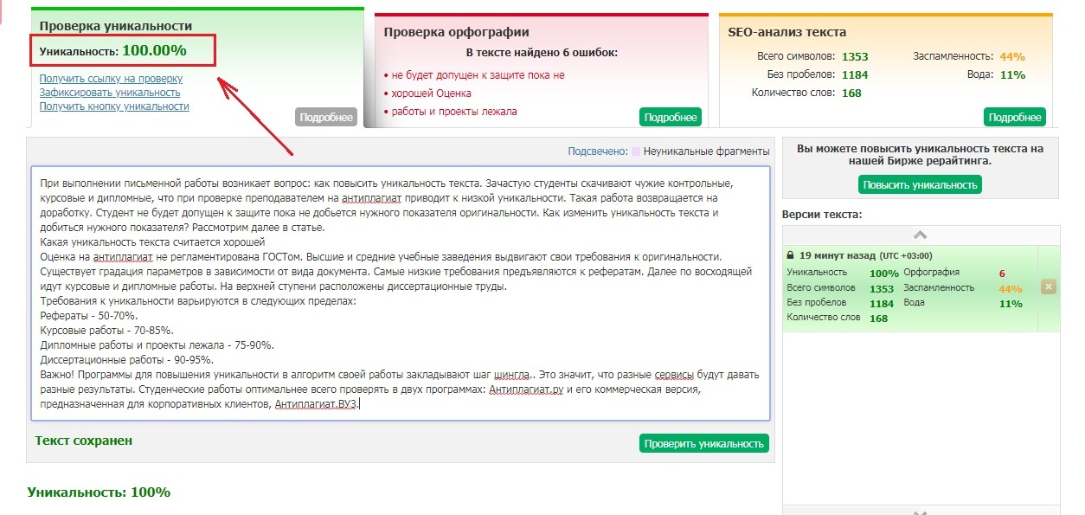Click 'Заспамленность 44%' in the version entry
The width and height of the screenshot is (1085, 515).
(x=963, y=288)
